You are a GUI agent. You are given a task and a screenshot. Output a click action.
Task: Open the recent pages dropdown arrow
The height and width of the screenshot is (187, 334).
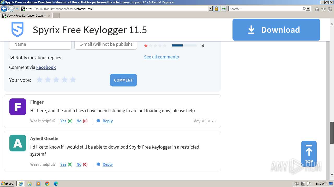17,9
